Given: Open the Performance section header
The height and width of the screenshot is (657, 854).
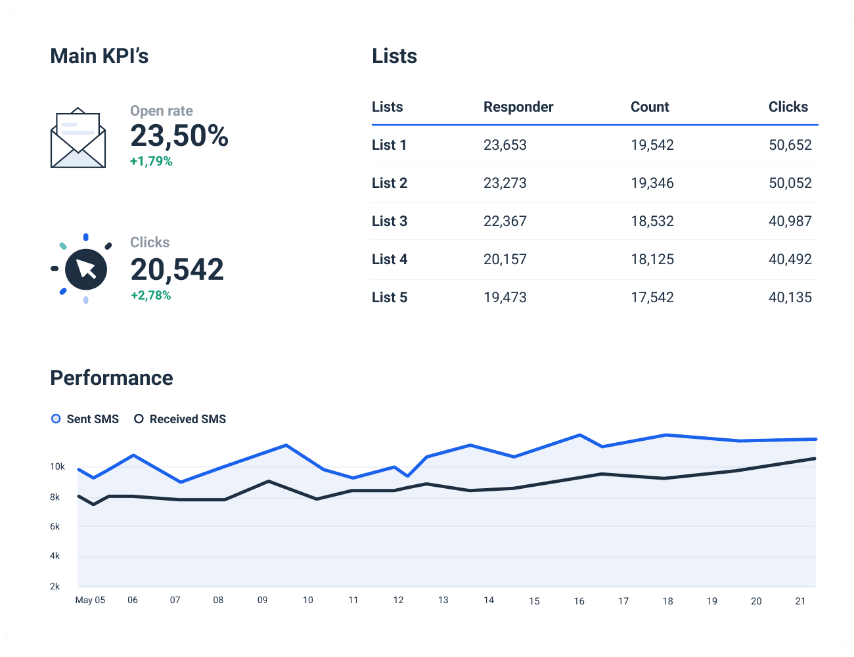Looking at the screenshot, I should [111, 378].
